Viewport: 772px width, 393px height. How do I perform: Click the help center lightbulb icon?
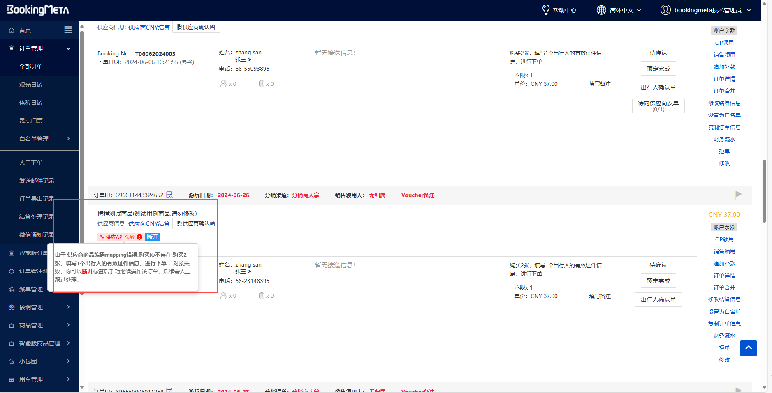tap(546, 10)
